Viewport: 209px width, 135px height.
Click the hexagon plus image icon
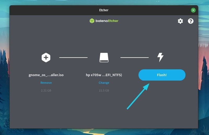[x=46, y=57]
